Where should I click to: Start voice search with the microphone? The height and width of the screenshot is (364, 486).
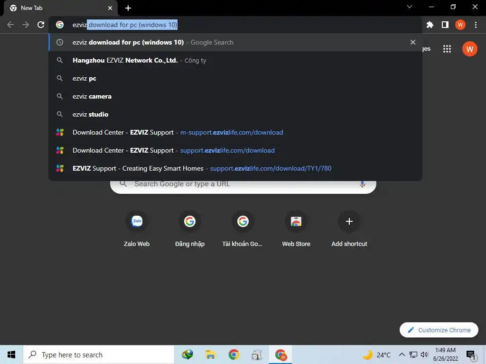pos(362,184)
